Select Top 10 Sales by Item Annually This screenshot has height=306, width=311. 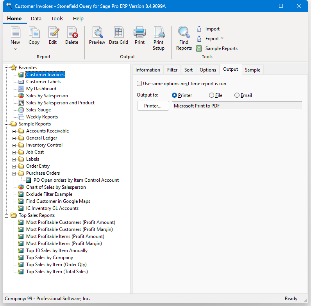(57, 251)
